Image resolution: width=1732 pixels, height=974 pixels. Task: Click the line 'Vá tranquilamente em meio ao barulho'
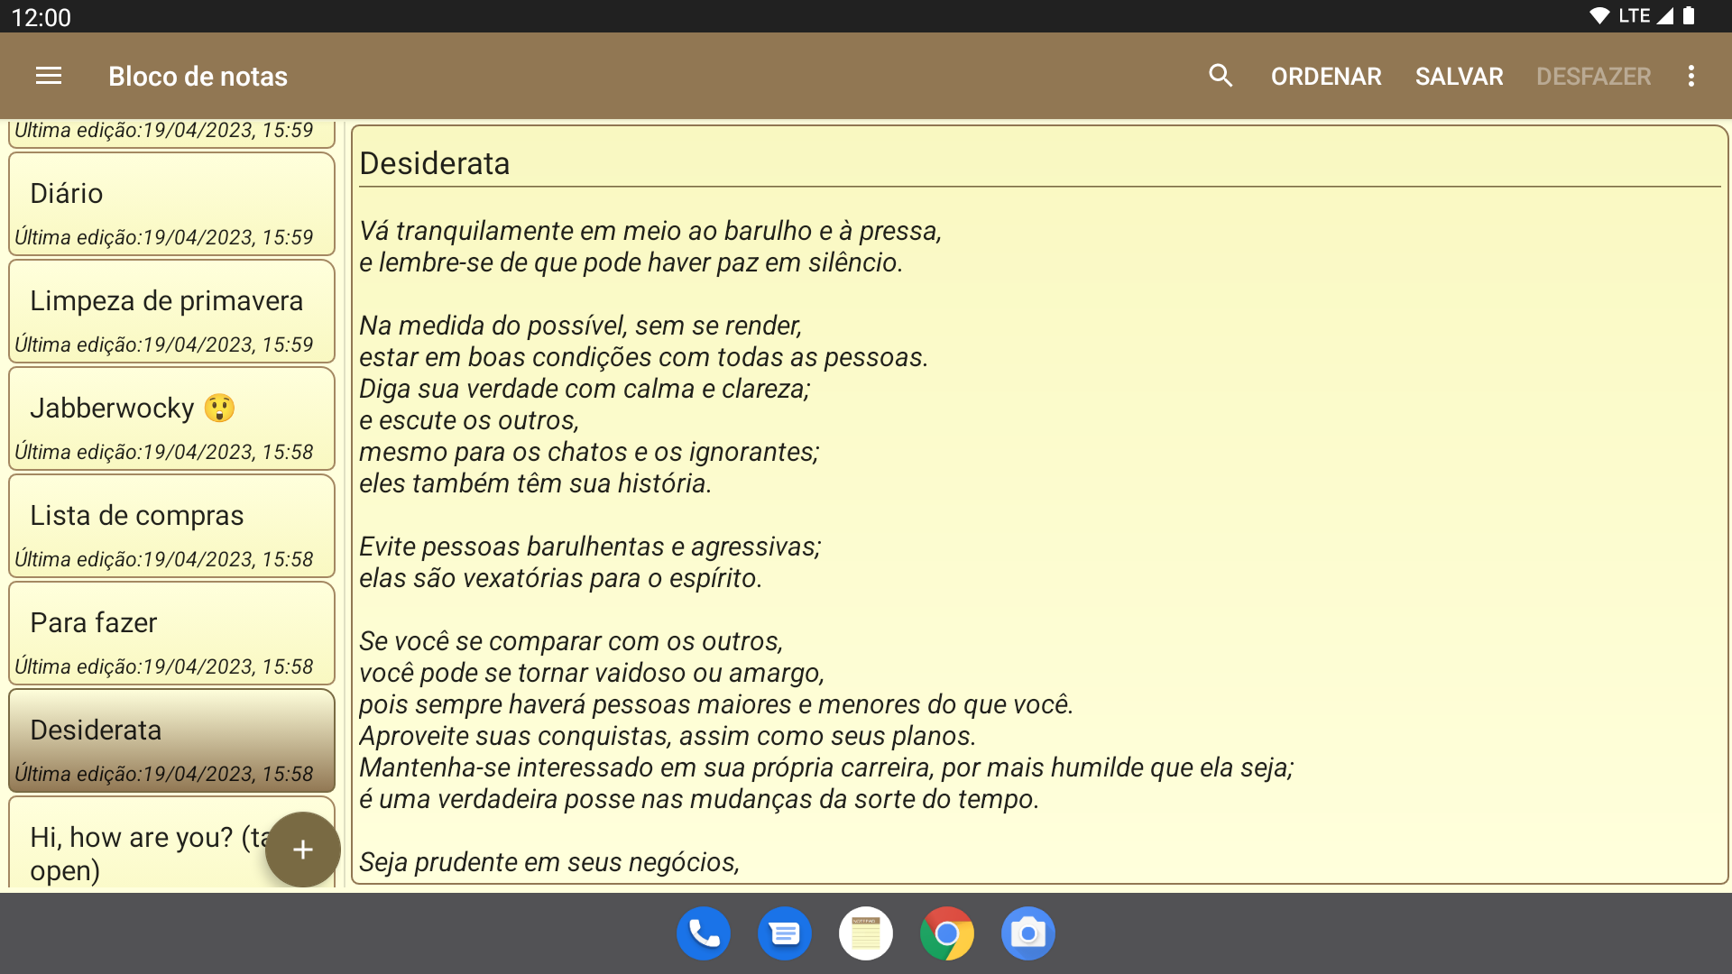(x=650, y=231)
